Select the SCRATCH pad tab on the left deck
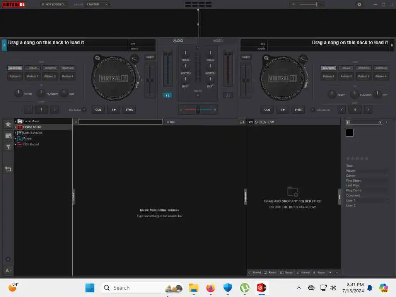The width and height of the screenshot is (396, 297). point(50,68)
